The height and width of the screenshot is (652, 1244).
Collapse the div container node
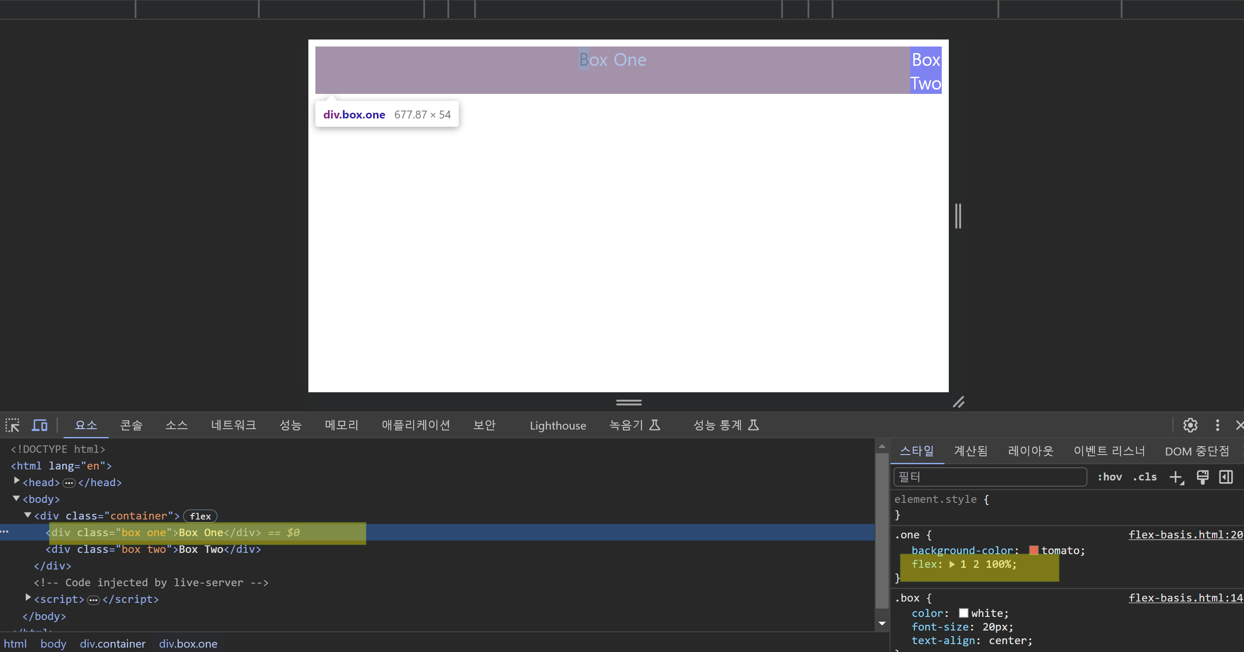click(x=28, y=515)
